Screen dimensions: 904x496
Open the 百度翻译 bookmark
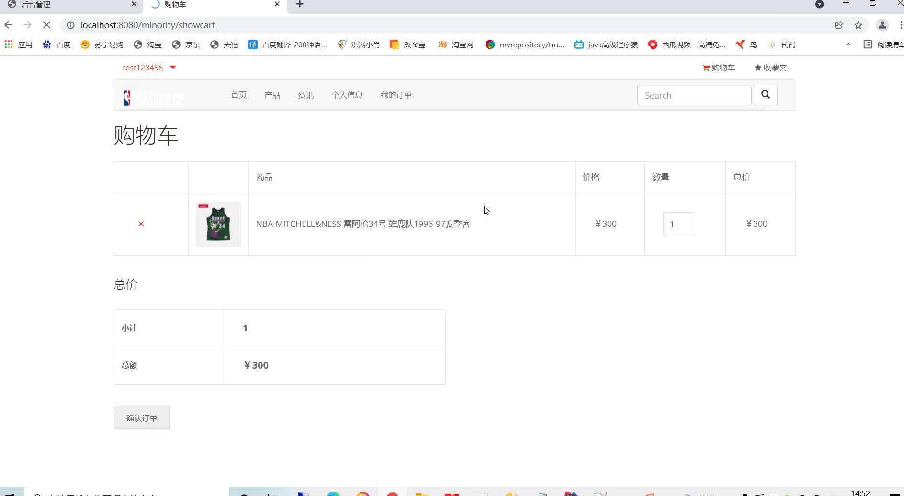288,45
